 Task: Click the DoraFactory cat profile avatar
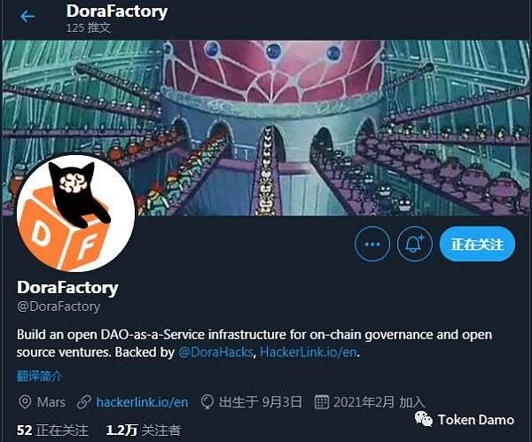click(76, 213)
